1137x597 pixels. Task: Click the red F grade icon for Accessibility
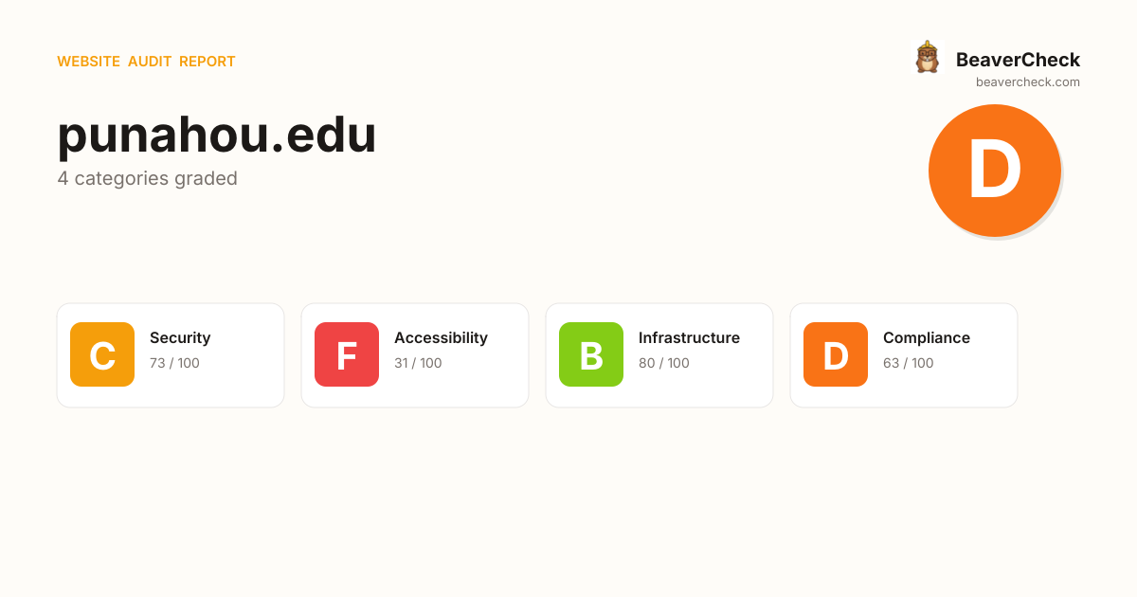point(347,354)
